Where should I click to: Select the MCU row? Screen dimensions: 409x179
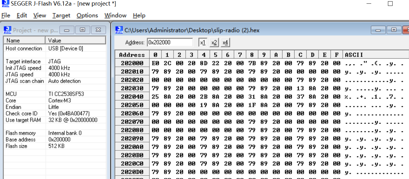[x=55, y=94]
